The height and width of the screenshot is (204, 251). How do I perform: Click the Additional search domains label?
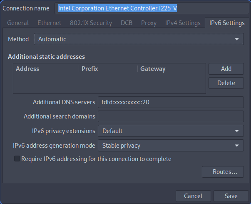[60, 116]
